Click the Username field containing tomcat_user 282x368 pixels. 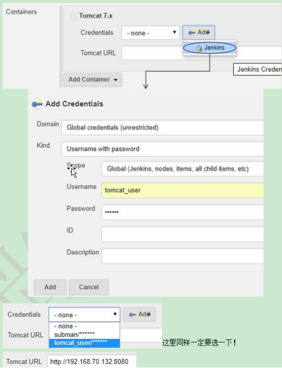(182, 190)
